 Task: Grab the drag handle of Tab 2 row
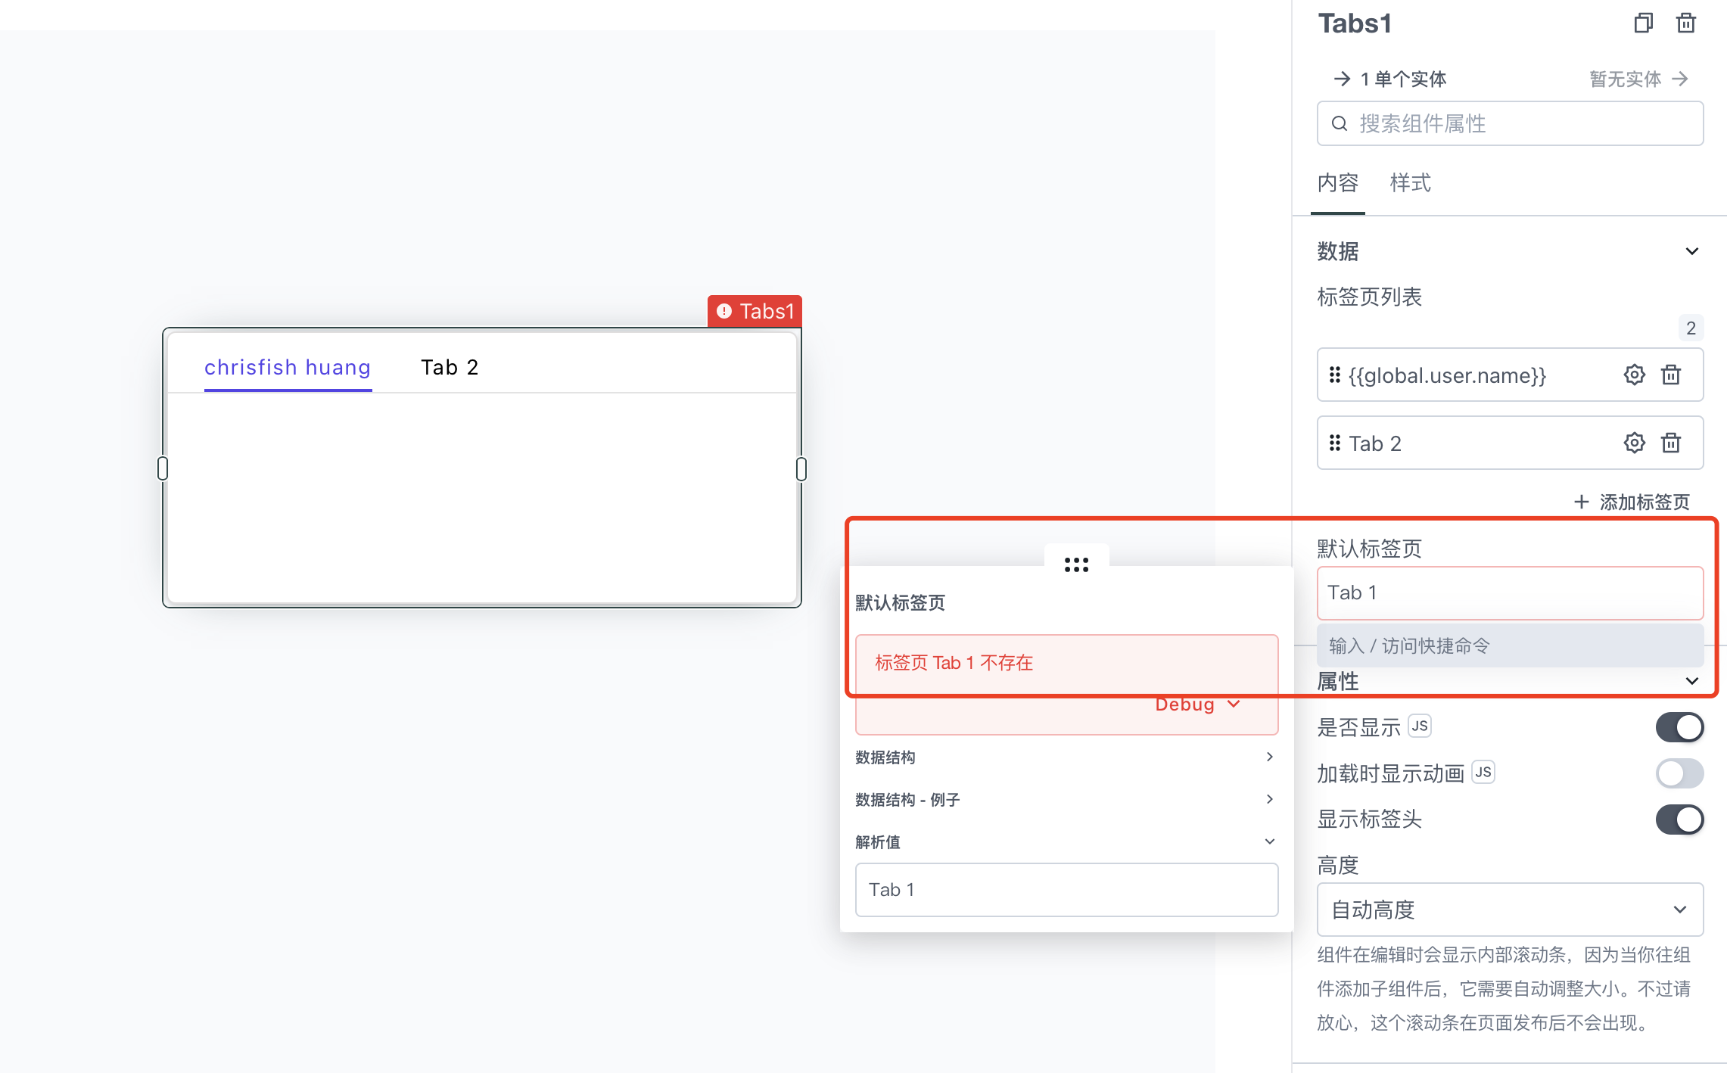coord(1335,443)
